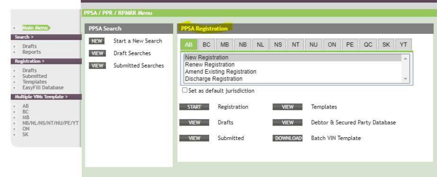Open ON multiple VINs template
This screenshot has height=177, width=437.
pyautogui.click(x=26, y=129)
